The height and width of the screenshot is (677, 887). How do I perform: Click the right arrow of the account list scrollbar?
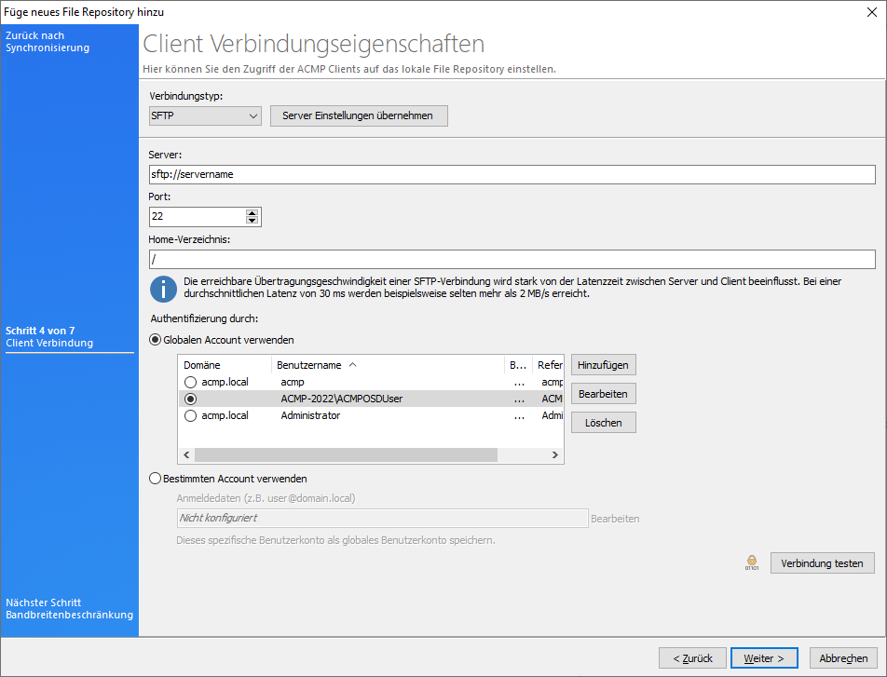click(555, 454)
